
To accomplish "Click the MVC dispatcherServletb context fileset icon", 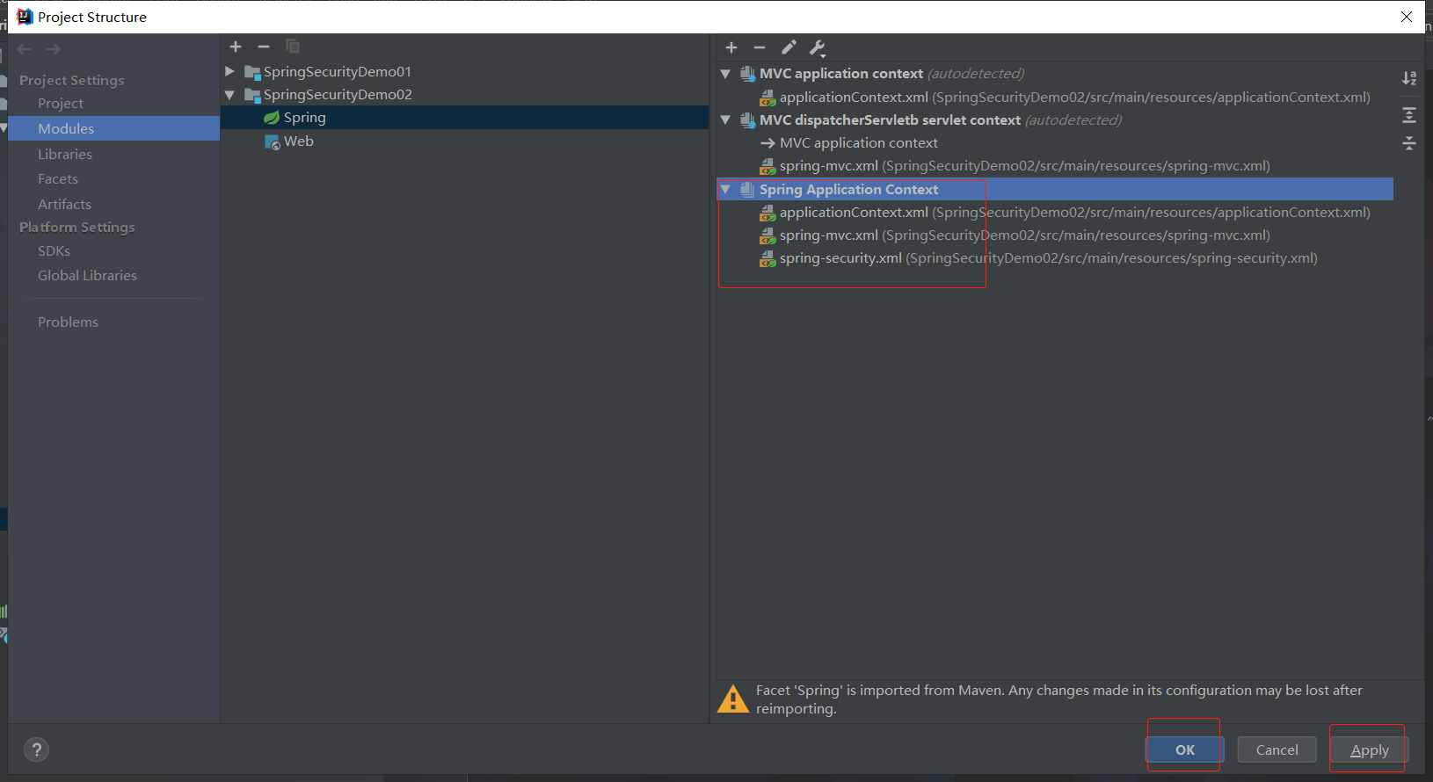I will click(x=747, y=120).
